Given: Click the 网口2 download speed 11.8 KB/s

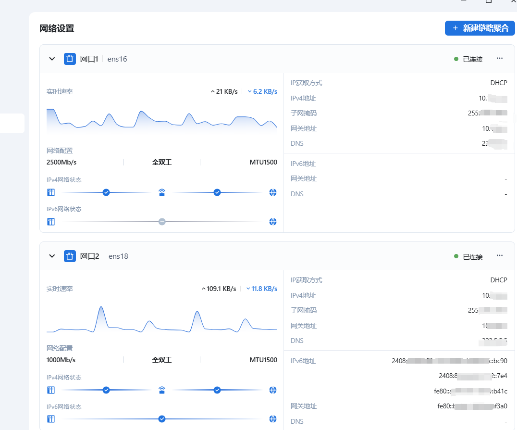Looking at the screenshot, I should [x=262, y=289].
